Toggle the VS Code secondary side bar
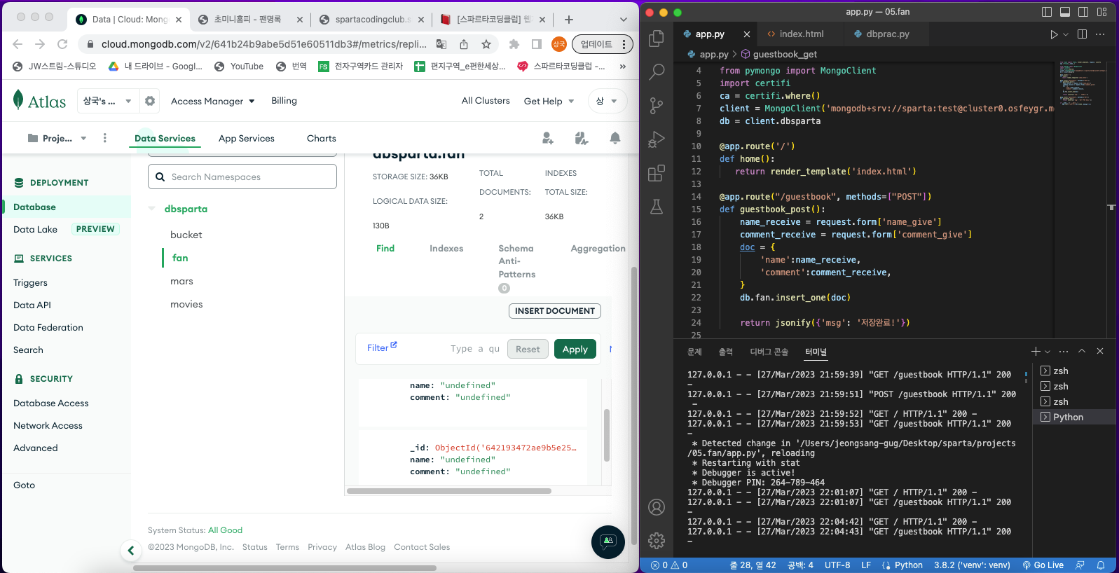1119x573 pixels. point(1083,12)
